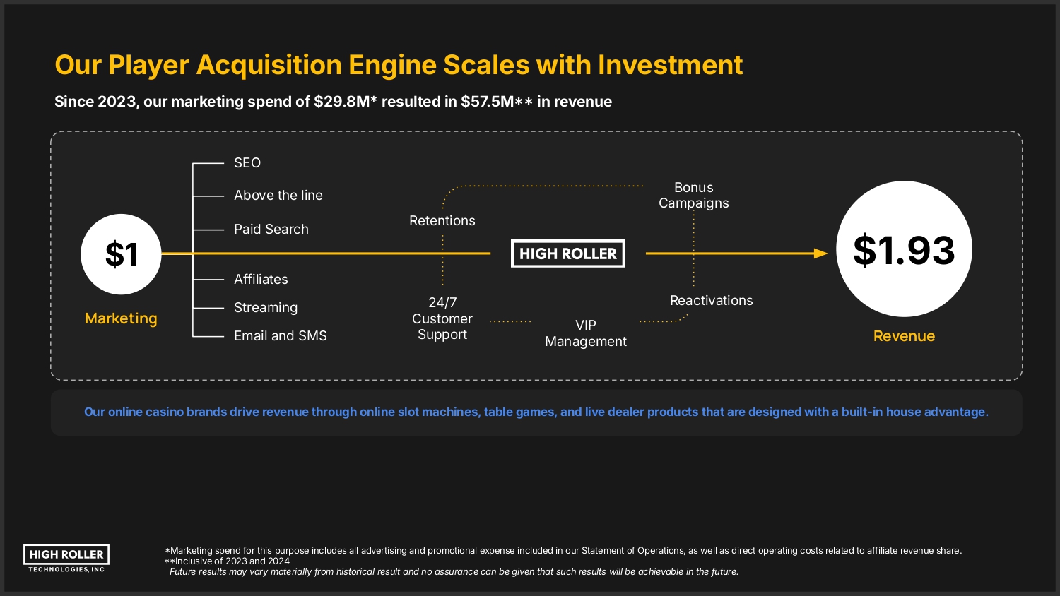Viewport: 1060px width, 596px height.
Task: Click the yellow arrowhead pointing to revenue
Action: (820, 254)
